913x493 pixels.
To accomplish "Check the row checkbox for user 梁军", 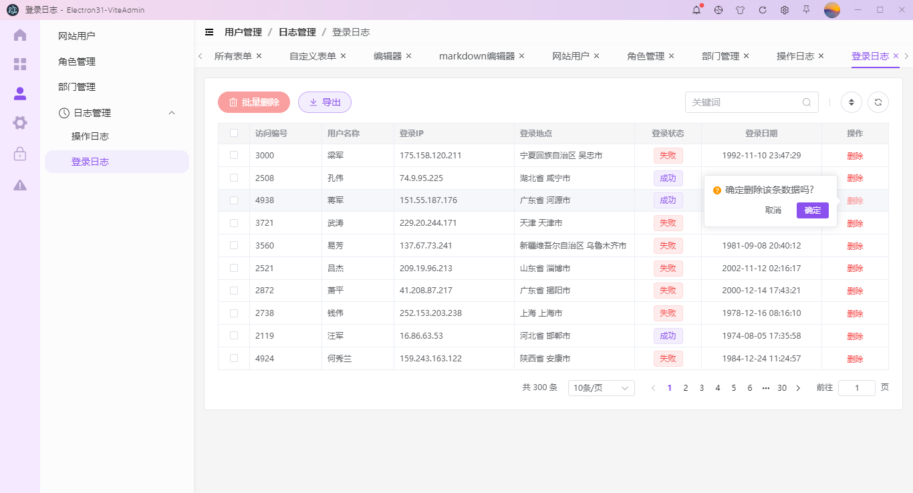I will [233, 155].
